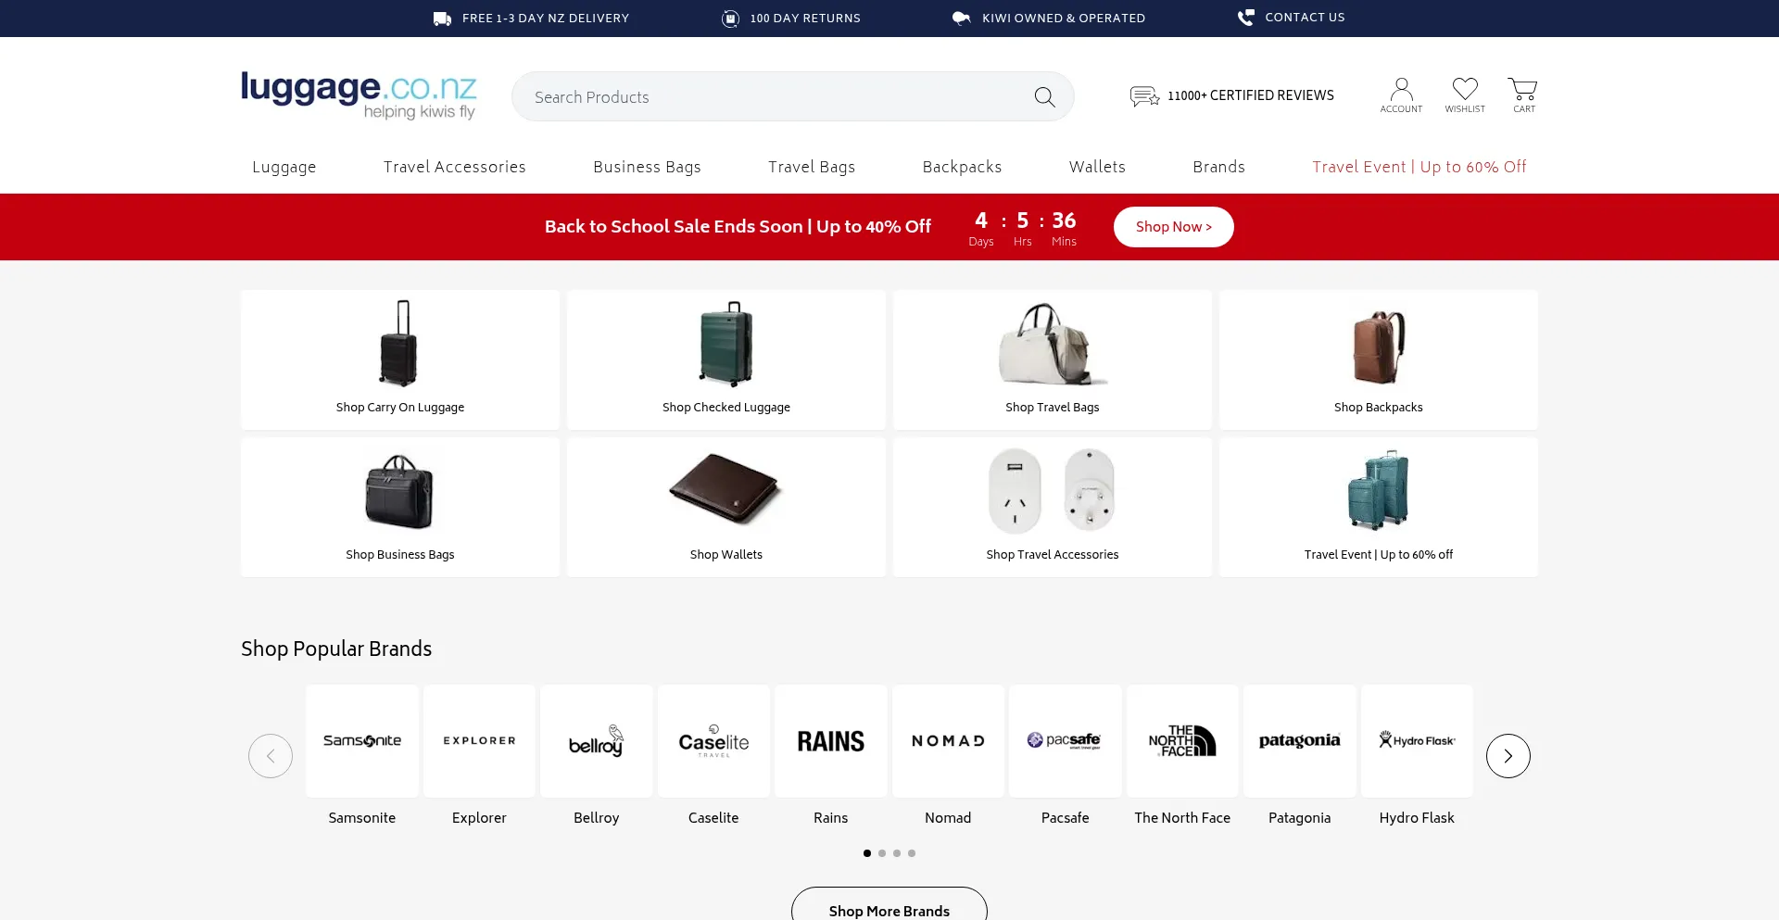The width and height of the screenshot is (1779, 920).
Task: Click the kiwi bird icon
Action: click(x=962, y=19)
